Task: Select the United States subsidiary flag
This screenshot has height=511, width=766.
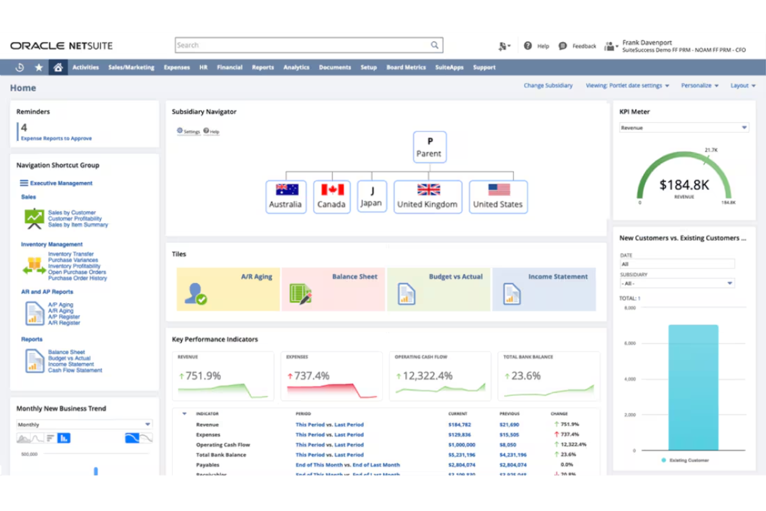Action: pyautogui.click(x=499, y=189)
